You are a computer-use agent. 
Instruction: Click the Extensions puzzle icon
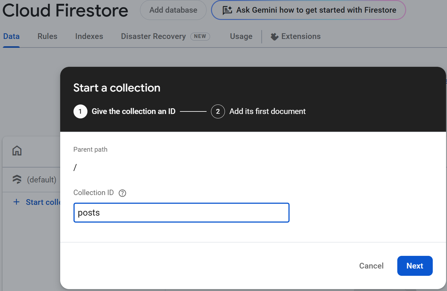(x=274, y=37)
